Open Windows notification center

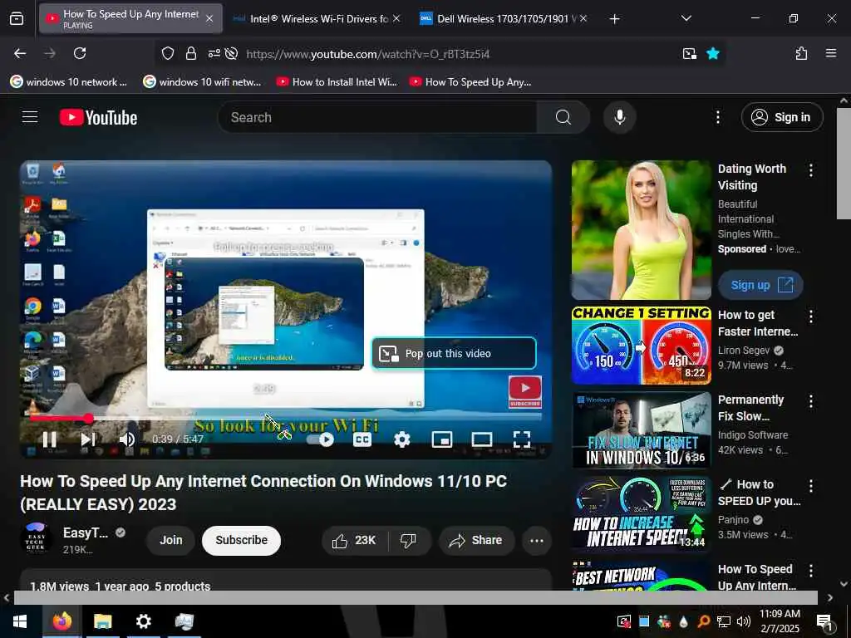[x=824, y=621]
